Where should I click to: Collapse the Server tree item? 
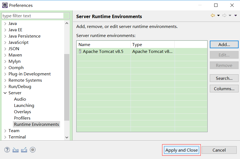pos(5,93)
